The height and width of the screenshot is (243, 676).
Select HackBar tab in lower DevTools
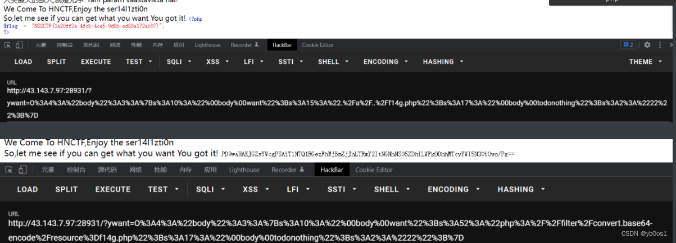click(332, 169)
